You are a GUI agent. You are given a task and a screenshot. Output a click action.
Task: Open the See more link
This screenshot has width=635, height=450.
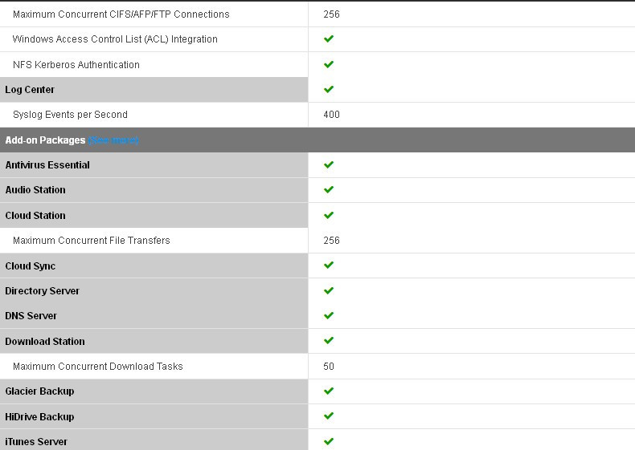[113, 140]
